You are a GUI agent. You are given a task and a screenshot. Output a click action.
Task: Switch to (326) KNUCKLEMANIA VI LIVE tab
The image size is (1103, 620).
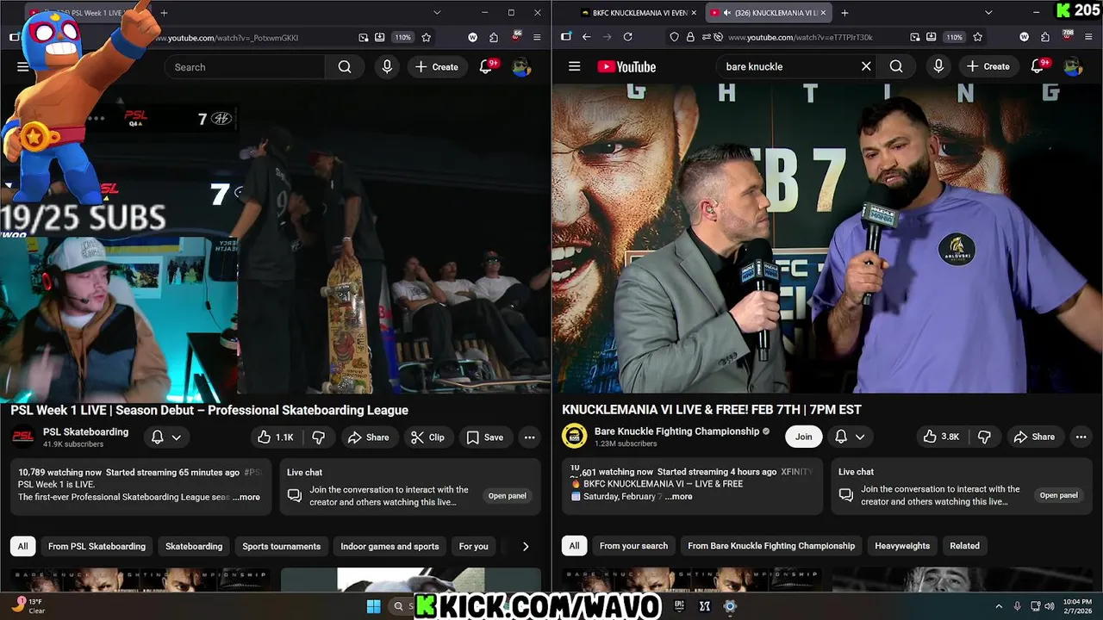pos(770,13)
